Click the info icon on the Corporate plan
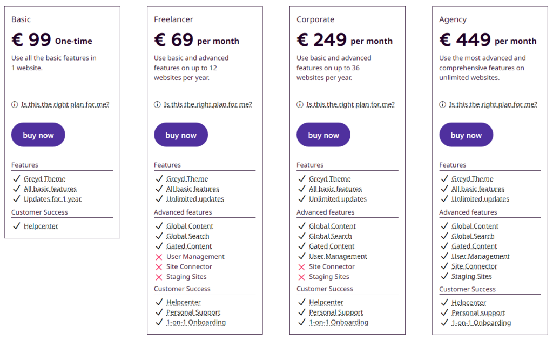 tap(300, 104)
